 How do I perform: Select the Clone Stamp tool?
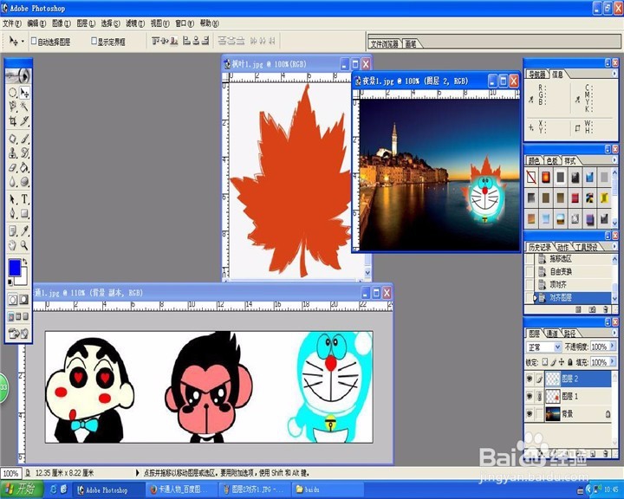pyautogui.click(x=12, y=152)
